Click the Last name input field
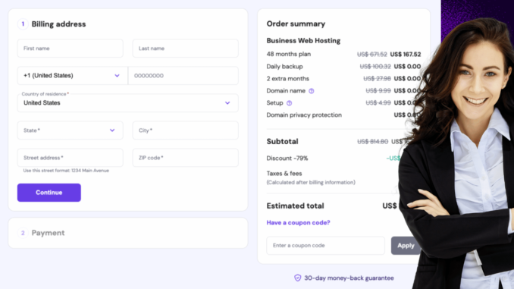 pos(185,49)
